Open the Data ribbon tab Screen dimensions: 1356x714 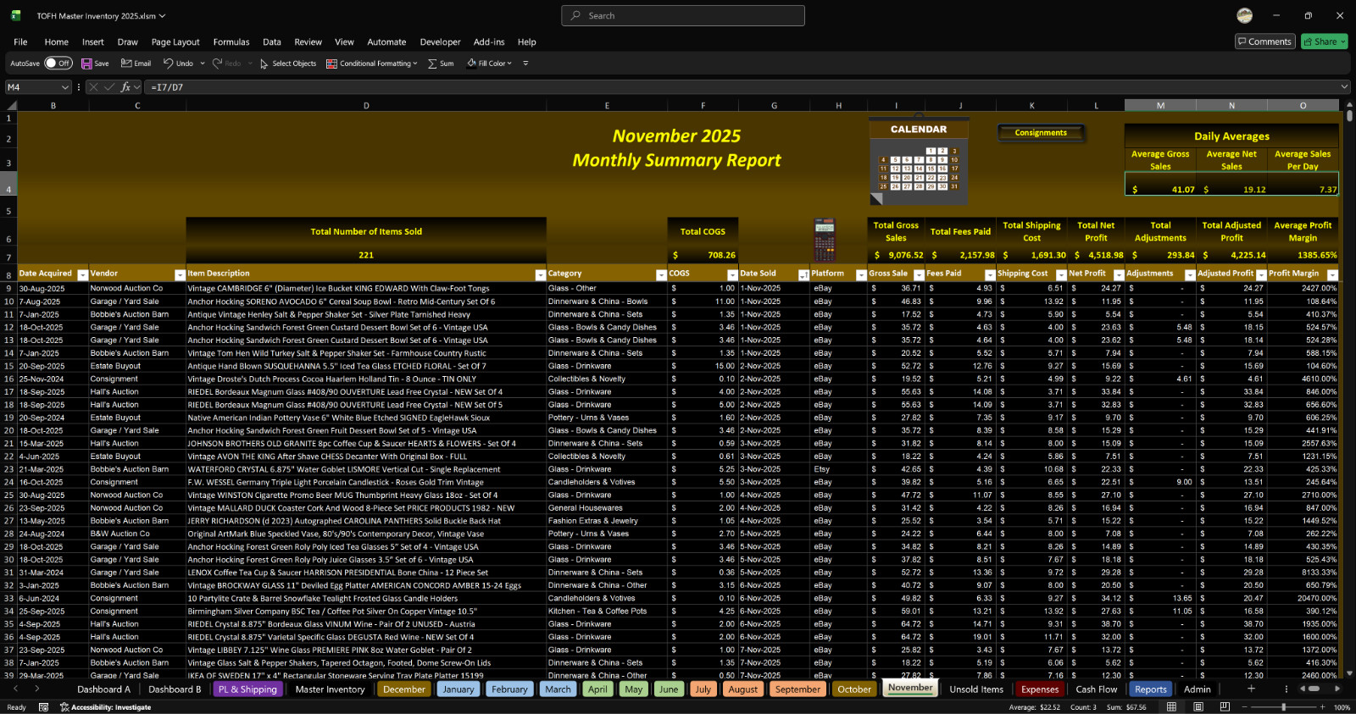tap(272, 42)
